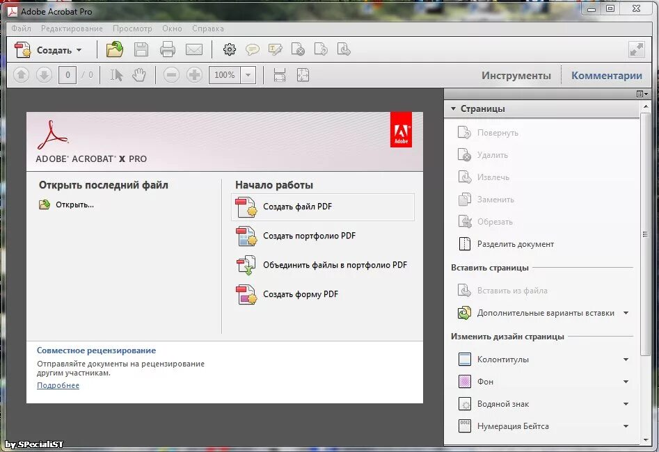Click the 100% zoom value field
The width and height of the screenshot is (659, 452).
point(225,75)
